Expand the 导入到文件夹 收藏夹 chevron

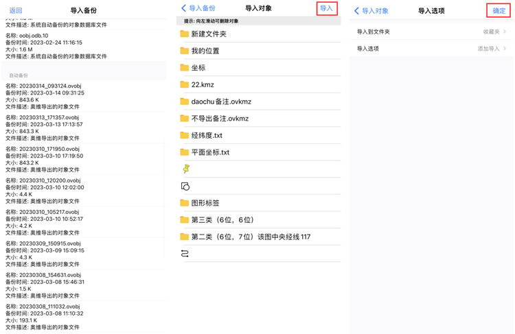505,32
